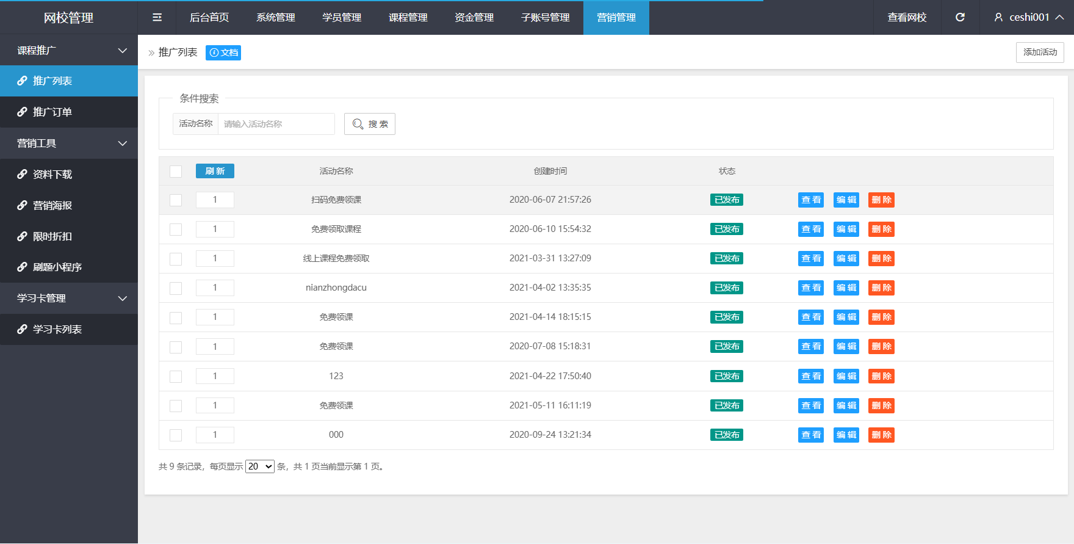Click the 创建时间 column header
Screen dimensions: 1074x544
(550, 171)
